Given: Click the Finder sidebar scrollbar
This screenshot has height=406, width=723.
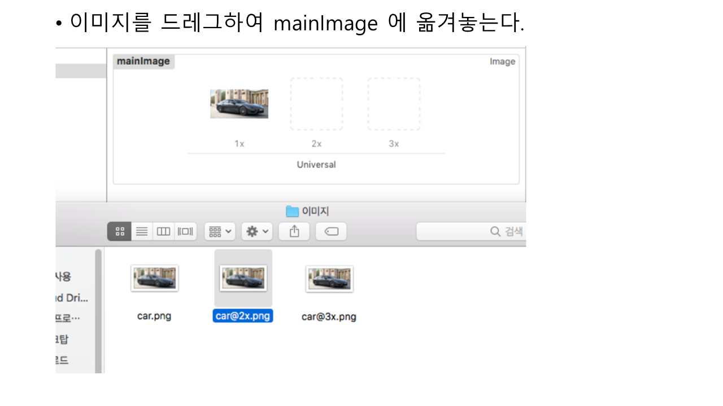Looking at the screenshot, I should point(98,310).
